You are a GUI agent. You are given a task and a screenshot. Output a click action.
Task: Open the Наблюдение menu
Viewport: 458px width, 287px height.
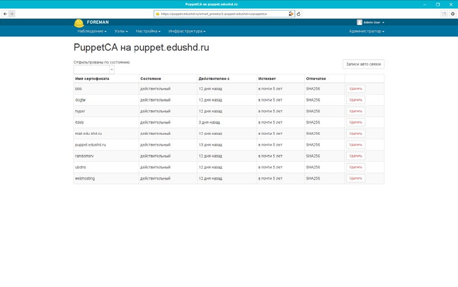[92, 31]
